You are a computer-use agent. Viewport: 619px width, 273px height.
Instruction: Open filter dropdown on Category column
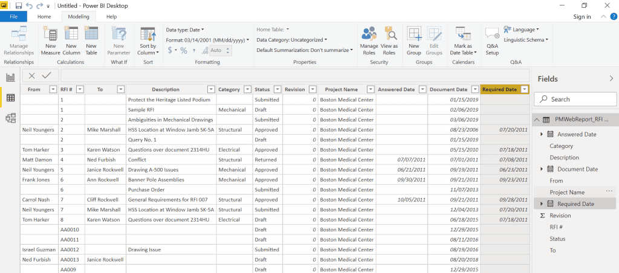[247, 89]
